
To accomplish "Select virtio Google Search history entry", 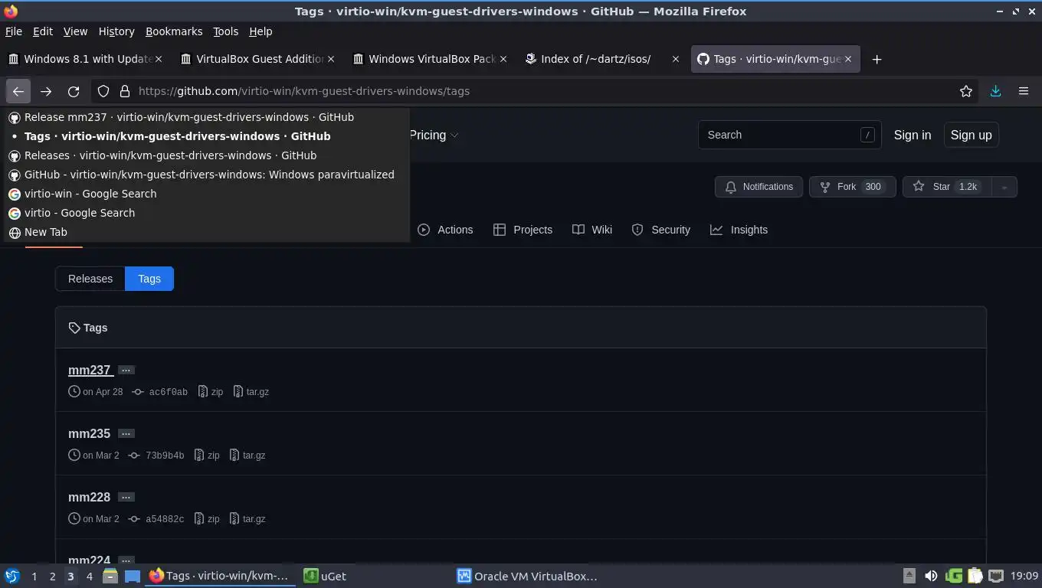I will pyautogui.click(x=207, y=213).
